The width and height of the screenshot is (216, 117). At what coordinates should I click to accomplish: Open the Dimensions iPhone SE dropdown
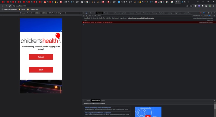pyautogui.click(x=27, y=13)
